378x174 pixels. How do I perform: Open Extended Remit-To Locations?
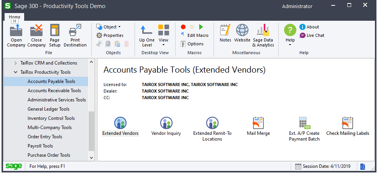point(212,129)
